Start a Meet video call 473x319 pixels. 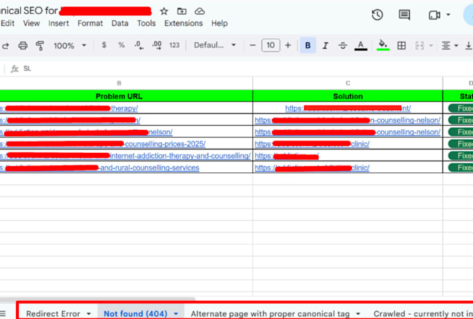[x=434, y=15]
